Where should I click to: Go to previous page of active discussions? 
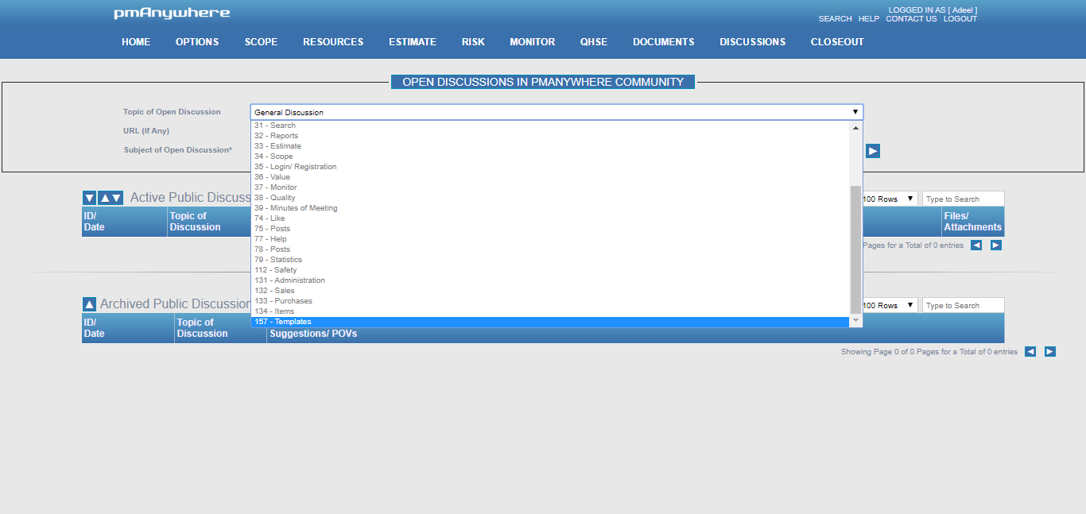[x=976, y=245]
